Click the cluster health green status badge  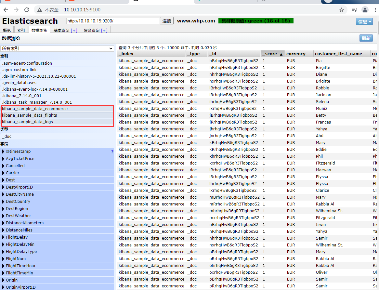click(256, 21)
